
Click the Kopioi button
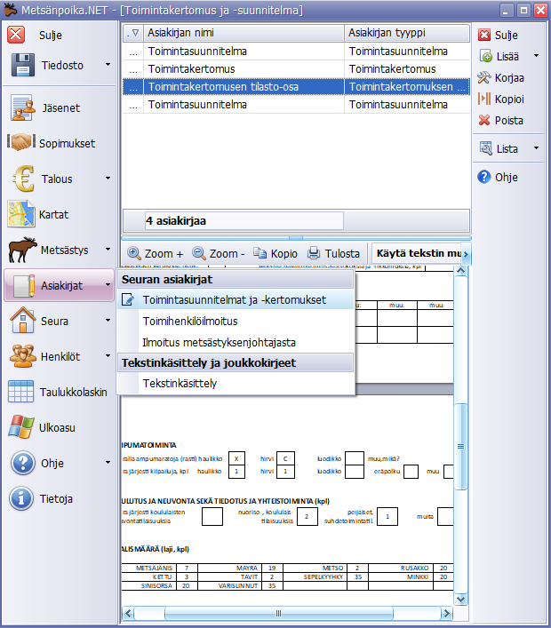[501, 99]
